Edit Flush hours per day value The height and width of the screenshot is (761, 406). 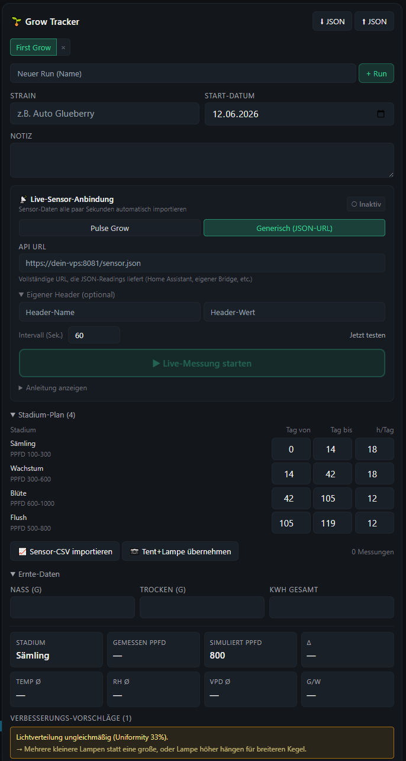click(375, 524)
